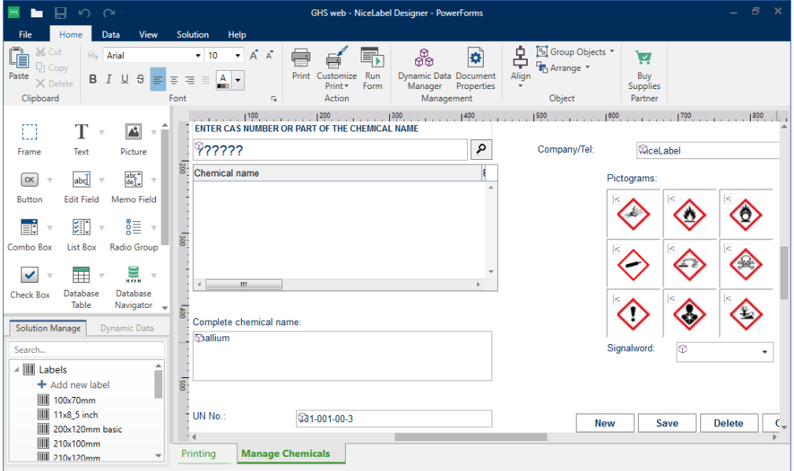The width and height of the screenshot is (794, 471).
Task: Toggle bold formatting
Action: [93, 79]
